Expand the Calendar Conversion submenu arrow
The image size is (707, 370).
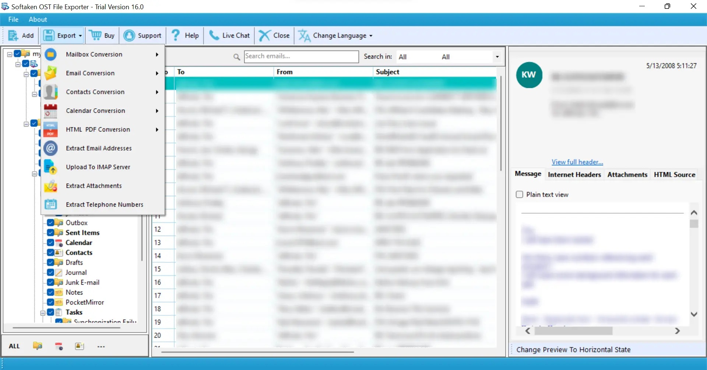tap(157, 111)
